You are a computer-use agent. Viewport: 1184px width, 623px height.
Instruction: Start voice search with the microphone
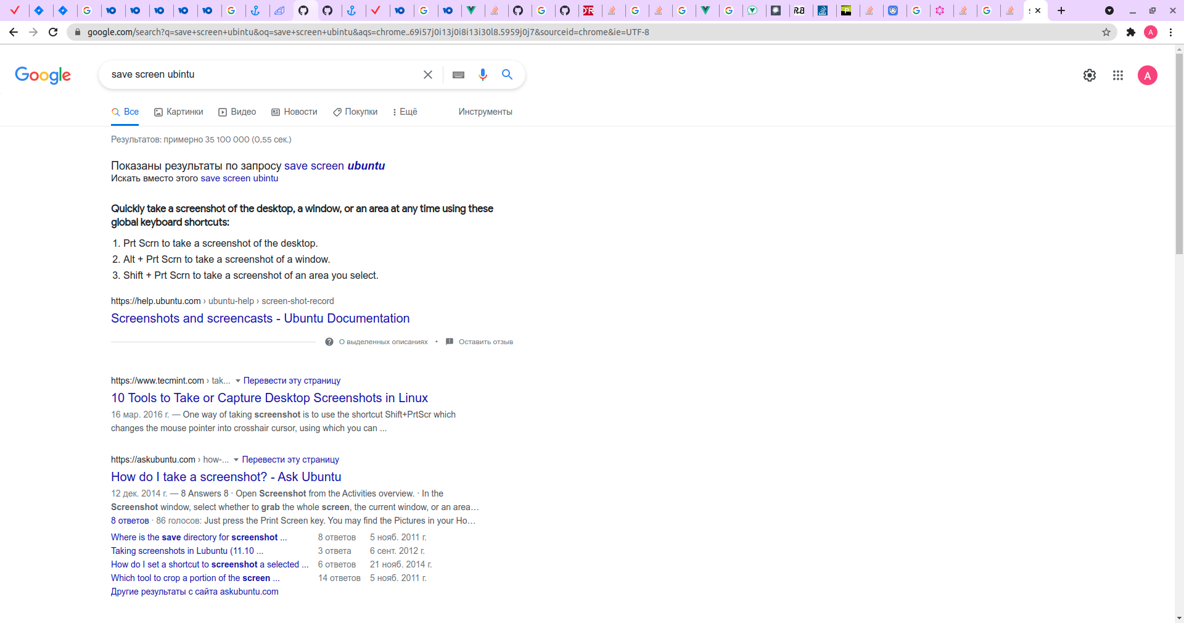483,75
